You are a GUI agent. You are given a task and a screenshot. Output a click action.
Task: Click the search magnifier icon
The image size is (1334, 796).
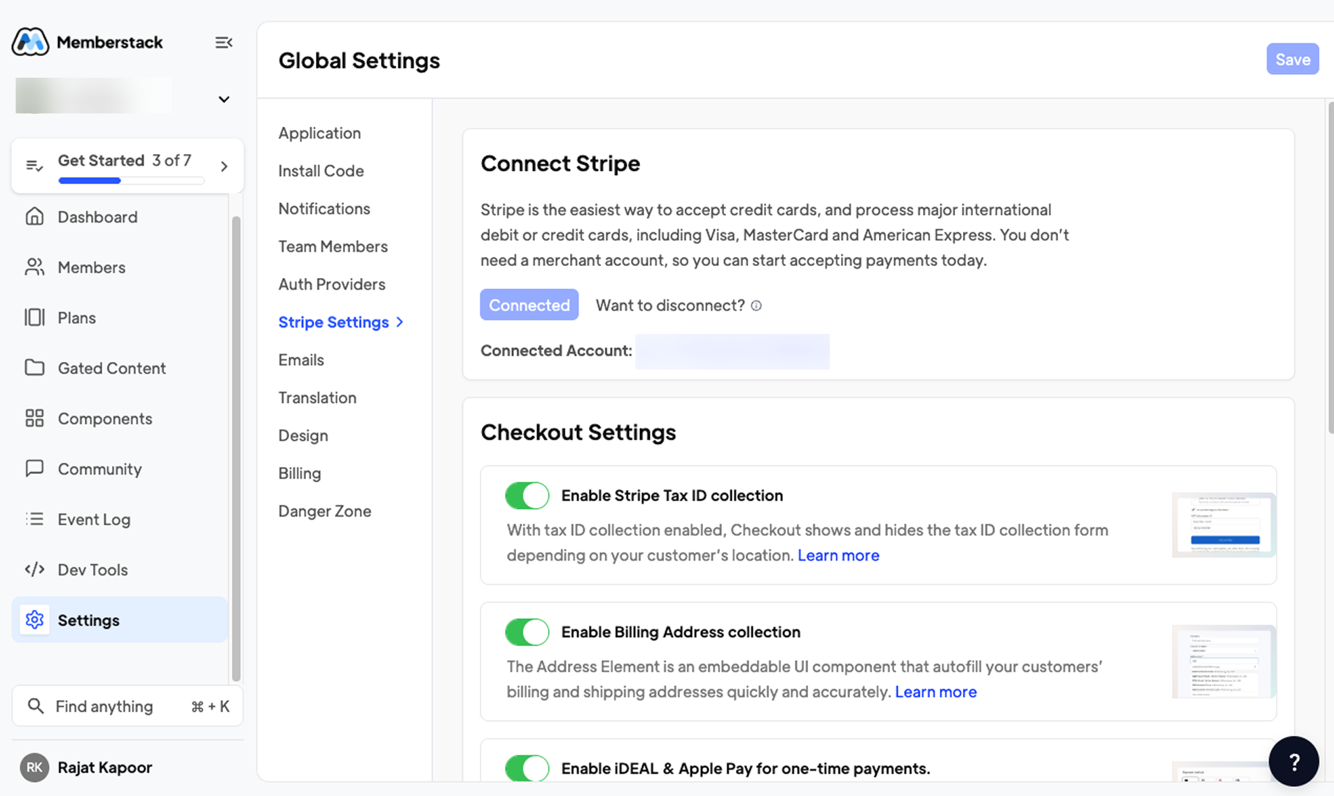pos(35,706)
